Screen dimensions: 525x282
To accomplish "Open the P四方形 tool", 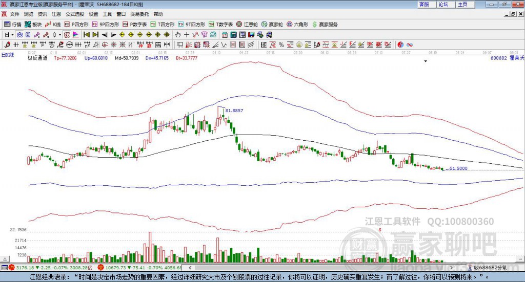I will (x=76, y=25).
